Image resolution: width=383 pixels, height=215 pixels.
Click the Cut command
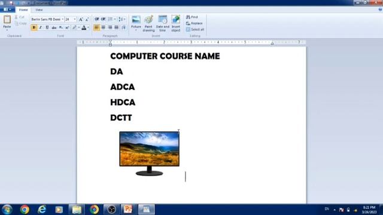coord(20,17)
